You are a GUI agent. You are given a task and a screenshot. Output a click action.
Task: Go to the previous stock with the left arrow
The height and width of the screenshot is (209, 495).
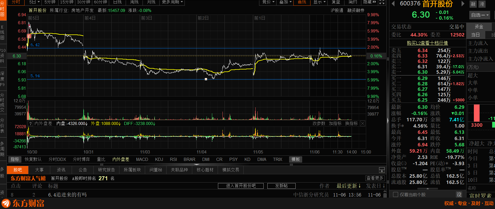pyautogui.click(x=393, y=4)
